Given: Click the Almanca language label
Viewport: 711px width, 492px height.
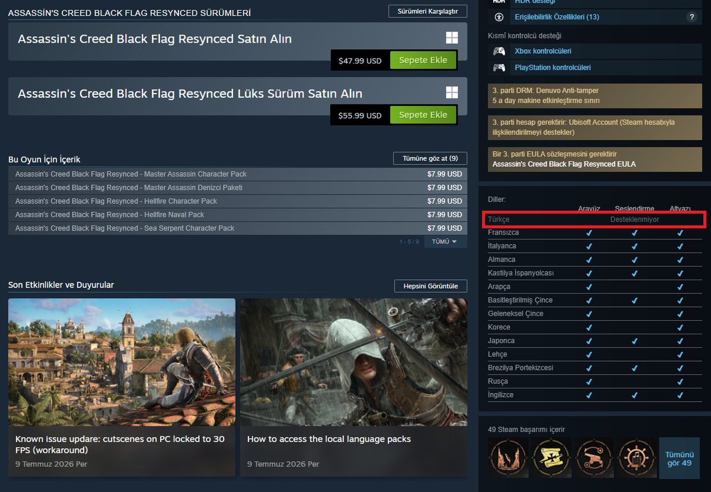Looking at the screenshot, I should click(501, 260).
